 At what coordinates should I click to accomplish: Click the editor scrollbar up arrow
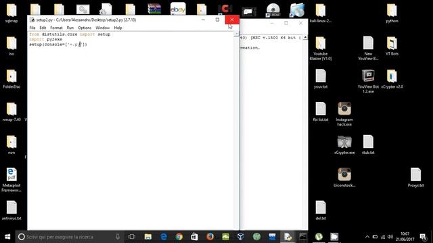[x=236, y=34]
